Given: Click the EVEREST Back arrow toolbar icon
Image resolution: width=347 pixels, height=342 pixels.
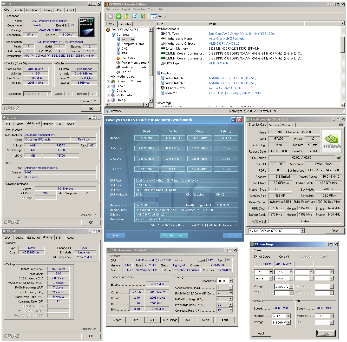Looking at the screenshot, I should [110, 16].
